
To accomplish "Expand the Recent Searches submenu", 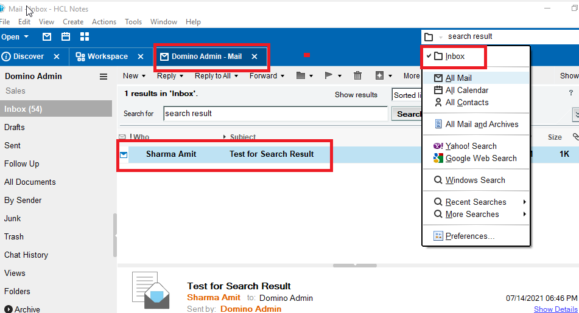I will coord(475,202).
